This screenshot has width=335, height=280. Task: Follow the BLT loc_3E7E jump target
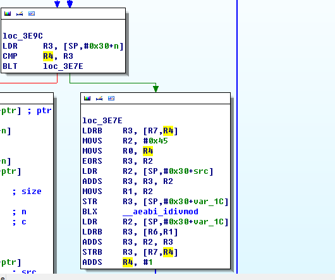click(63, 66)
